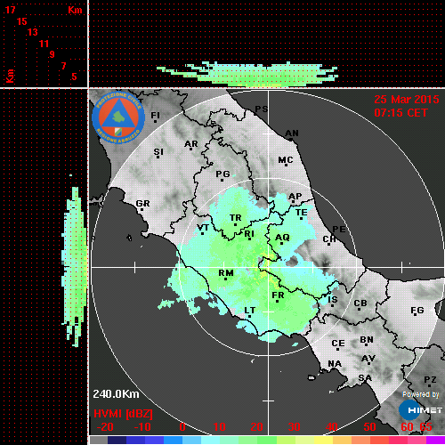The height and width of the screenshot is (445, 445).
Task: Click the 07:15 CET timestamp
Action: (x=400, y=113)
